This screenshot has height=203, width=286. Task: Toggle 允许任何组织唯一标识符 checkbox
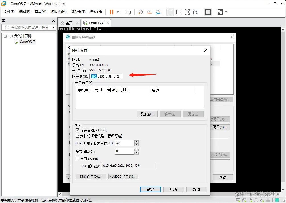tap(77, 136)
